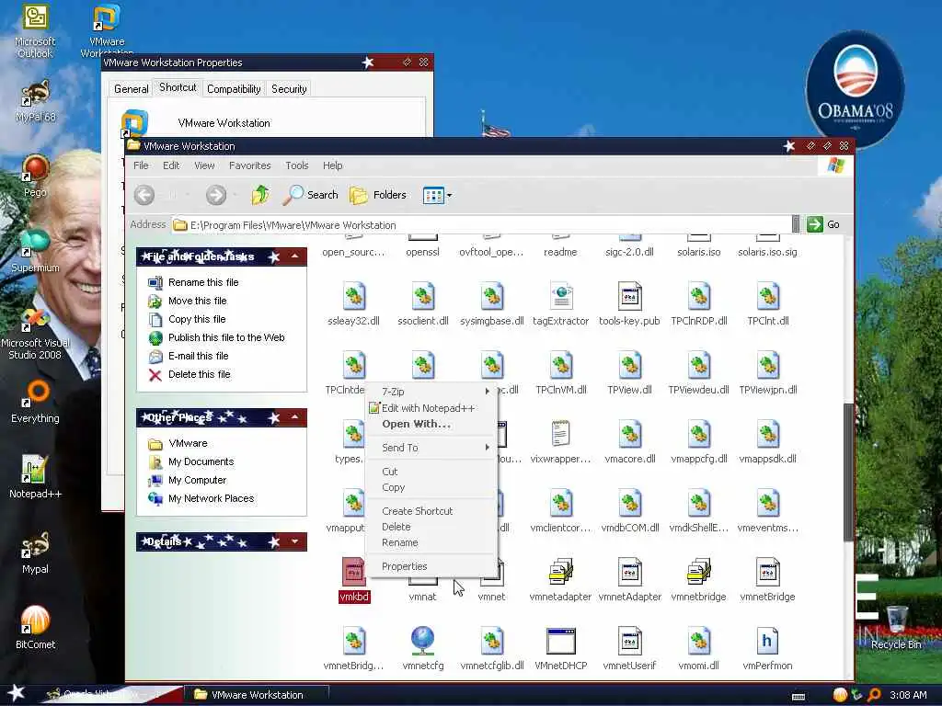Choose Edit with Notepad++
This screenshot has width=942, height=706.
[x=431, y=408]
